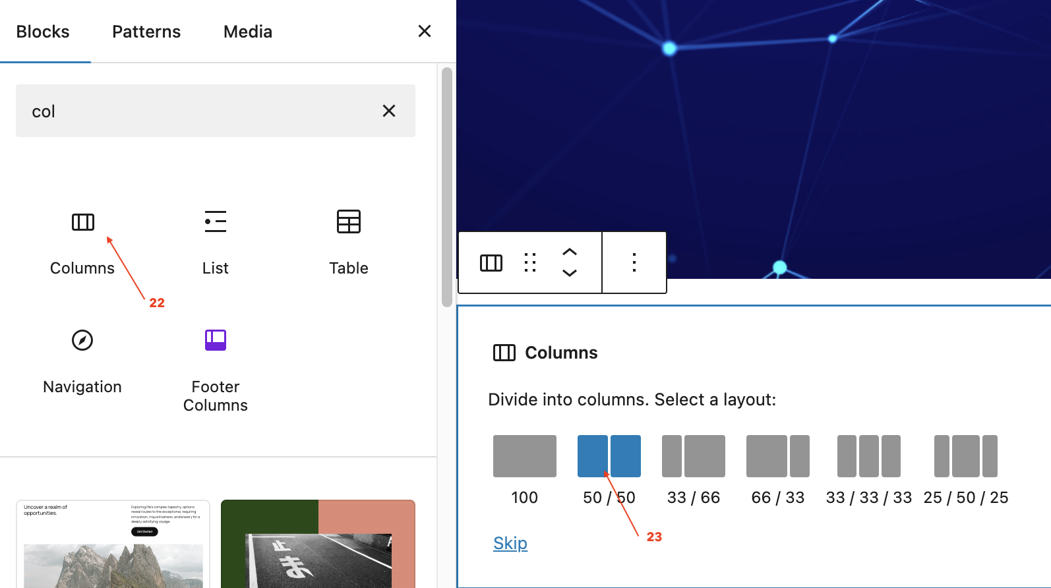1051x588 pixels.
Task: Switch to the Blocks tab
Action: [x=43, y=32]
